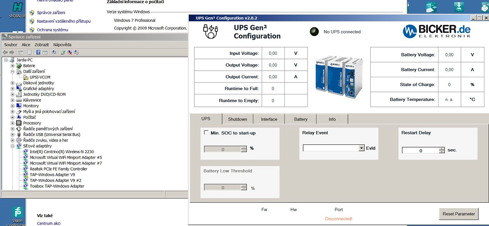Click the Baterie category icon
This screenshot has width=489, height=226.
coord(19,65)
